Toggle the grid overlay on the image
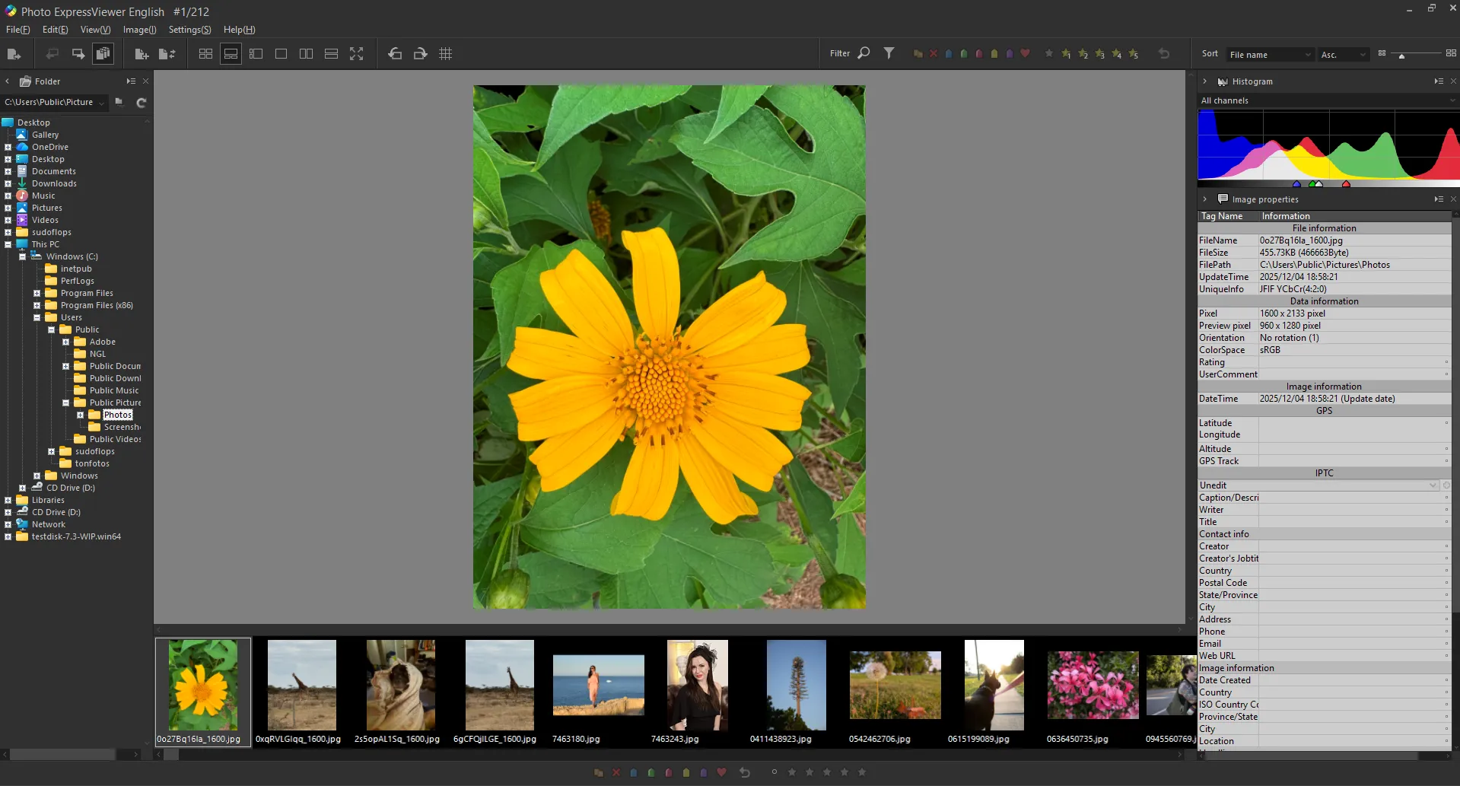Screen dimensions: 1460x786 pyautogui.click(x=446, y=53)
